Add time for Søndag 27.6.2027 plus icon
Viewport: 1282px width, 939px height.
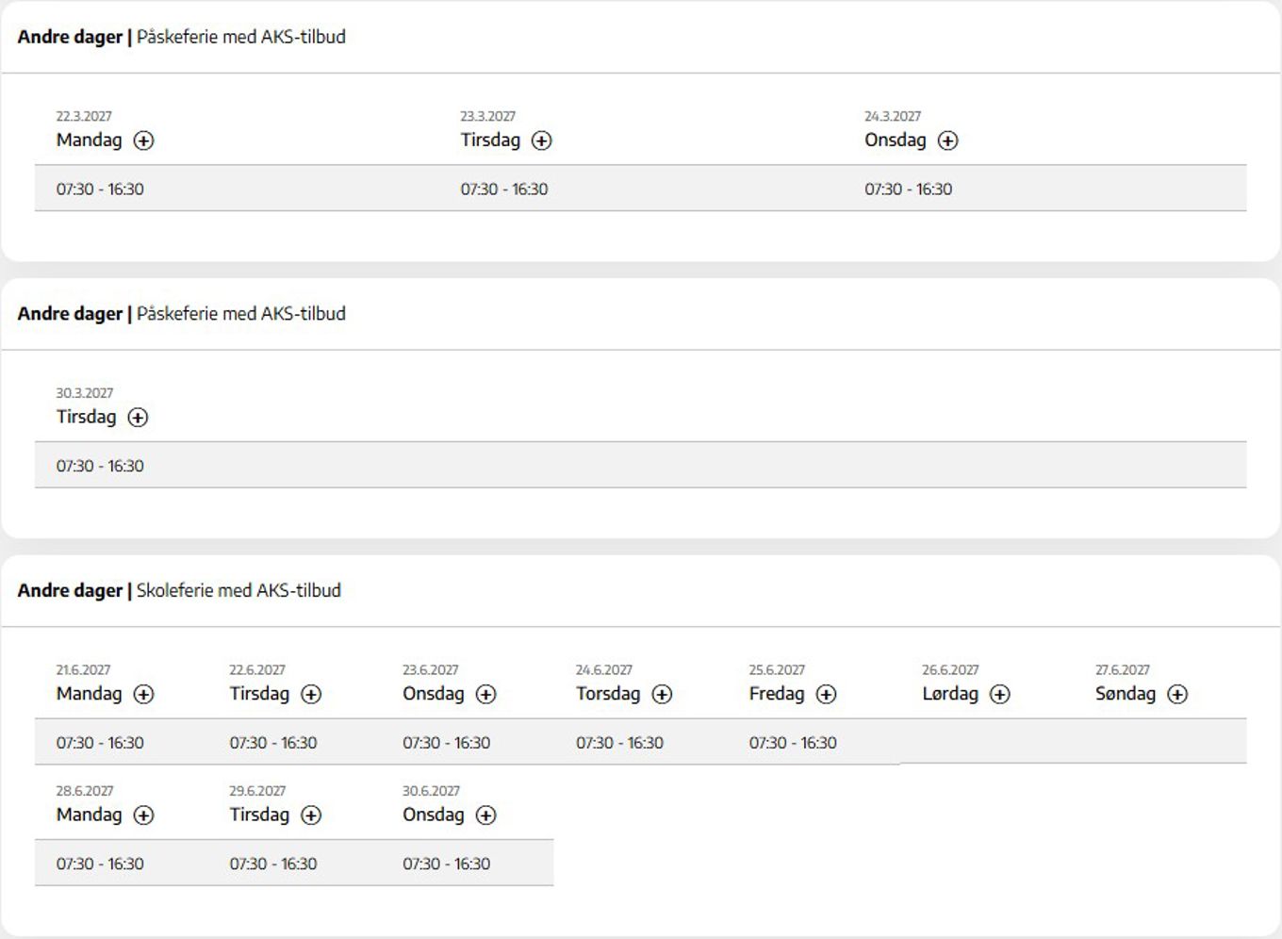tap(1177, 694)
